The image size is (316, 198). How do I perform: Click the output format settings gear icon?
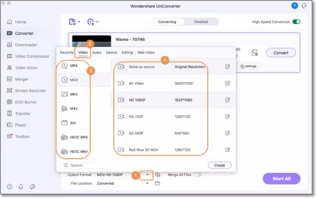coord(158,175)
